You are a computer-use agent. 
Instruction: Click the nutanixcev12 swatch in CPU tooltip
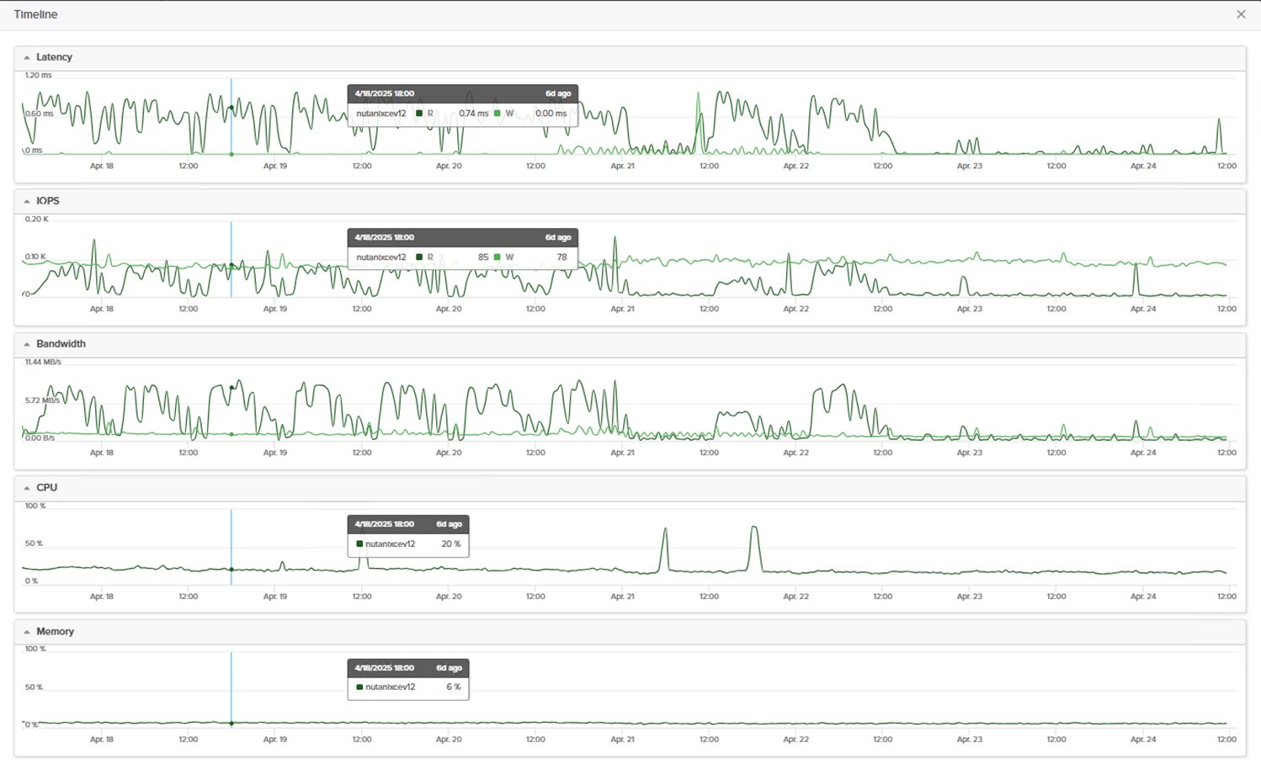pyautogui.click(x=360, y=544)
